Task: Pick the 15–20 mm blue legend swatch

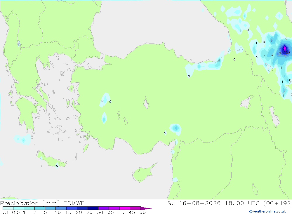Action: 72,208
